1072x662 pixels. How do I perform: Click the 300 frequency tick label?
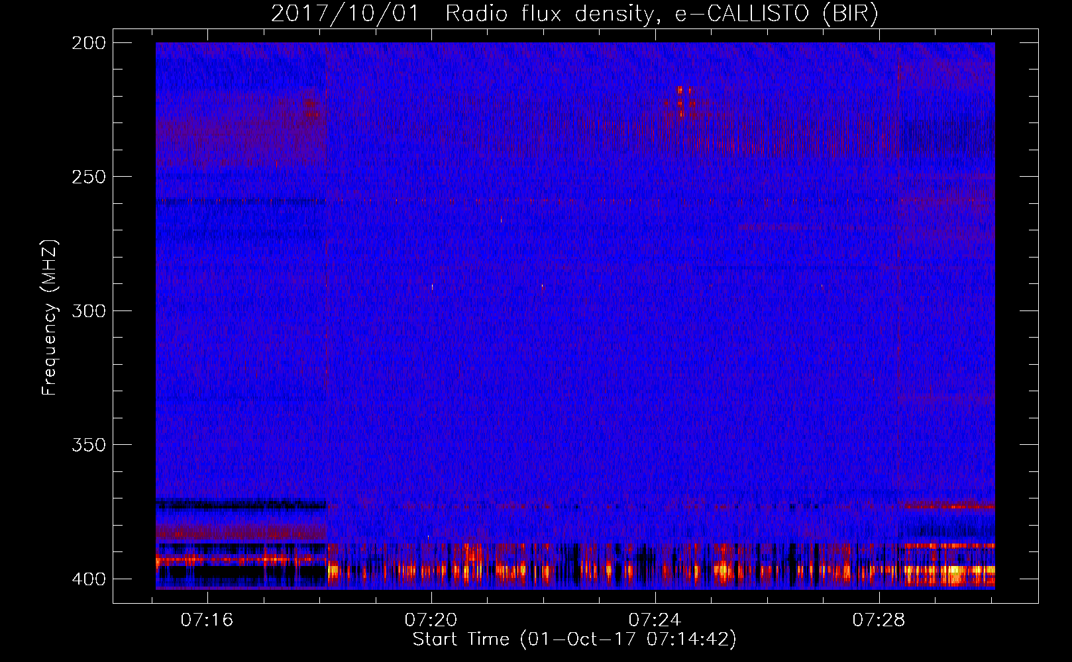click(89, 310)
